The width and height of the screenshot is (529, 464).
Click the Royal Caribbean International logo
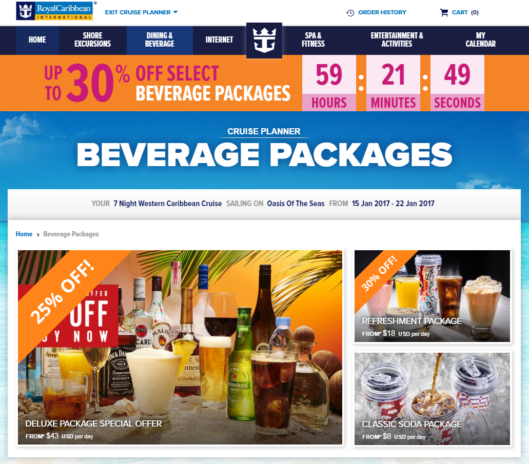(54, 11)
